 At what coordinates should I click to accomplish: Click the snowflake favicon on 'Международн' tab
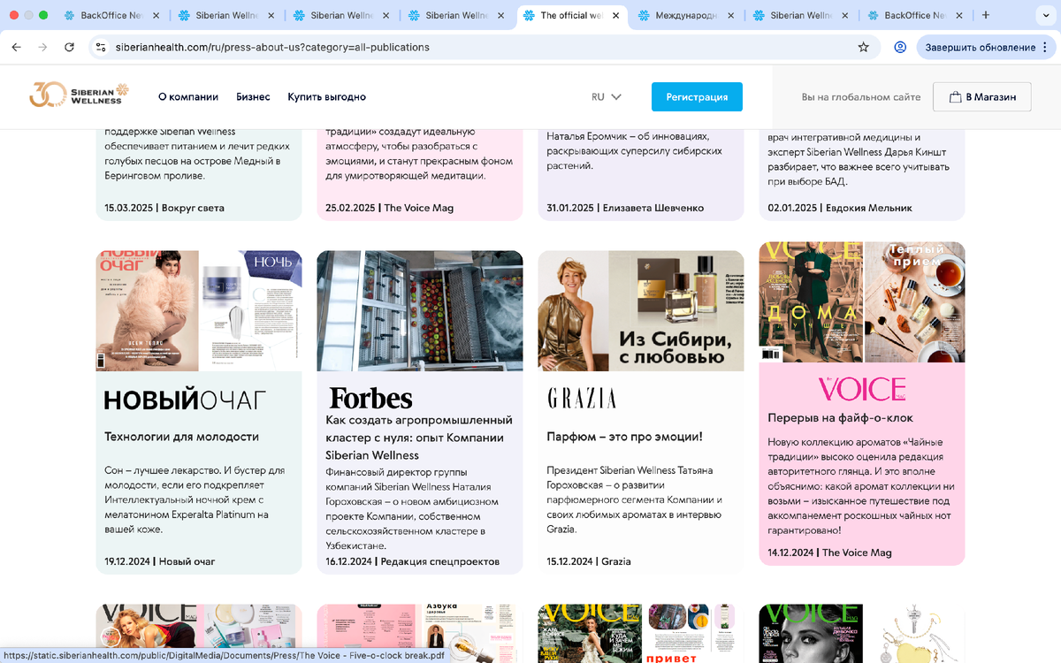tap(644, 16)
